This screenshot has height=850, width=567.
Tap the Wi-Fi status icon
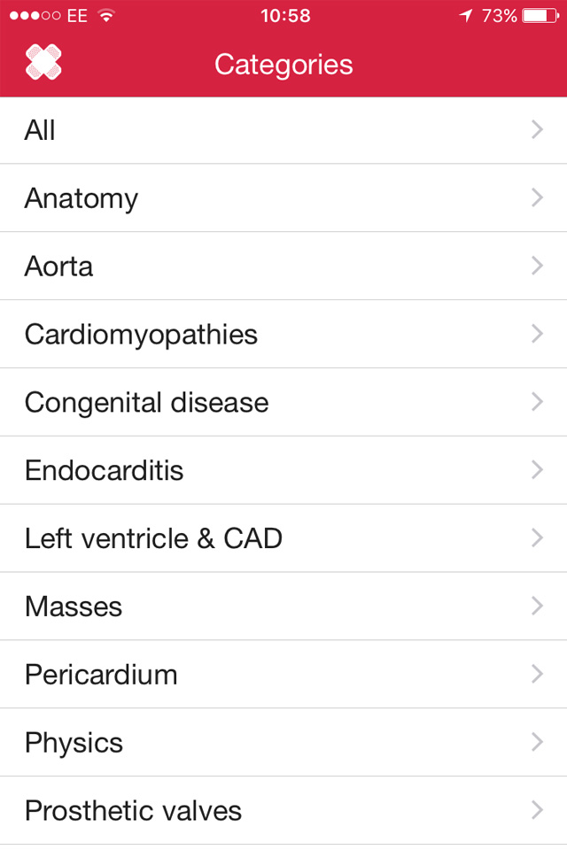(x=107, y=16)
